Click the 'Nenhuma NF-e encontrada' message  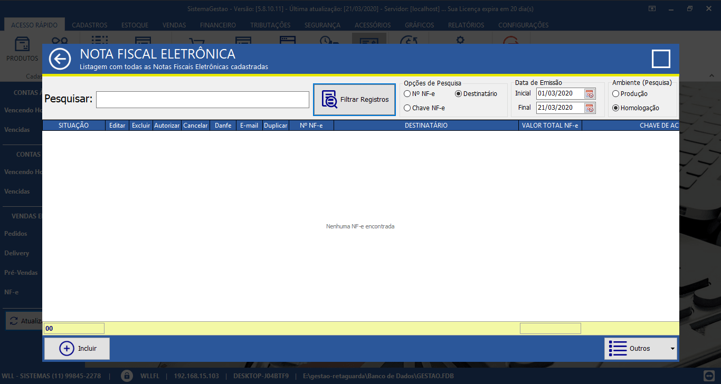(360, 226)
